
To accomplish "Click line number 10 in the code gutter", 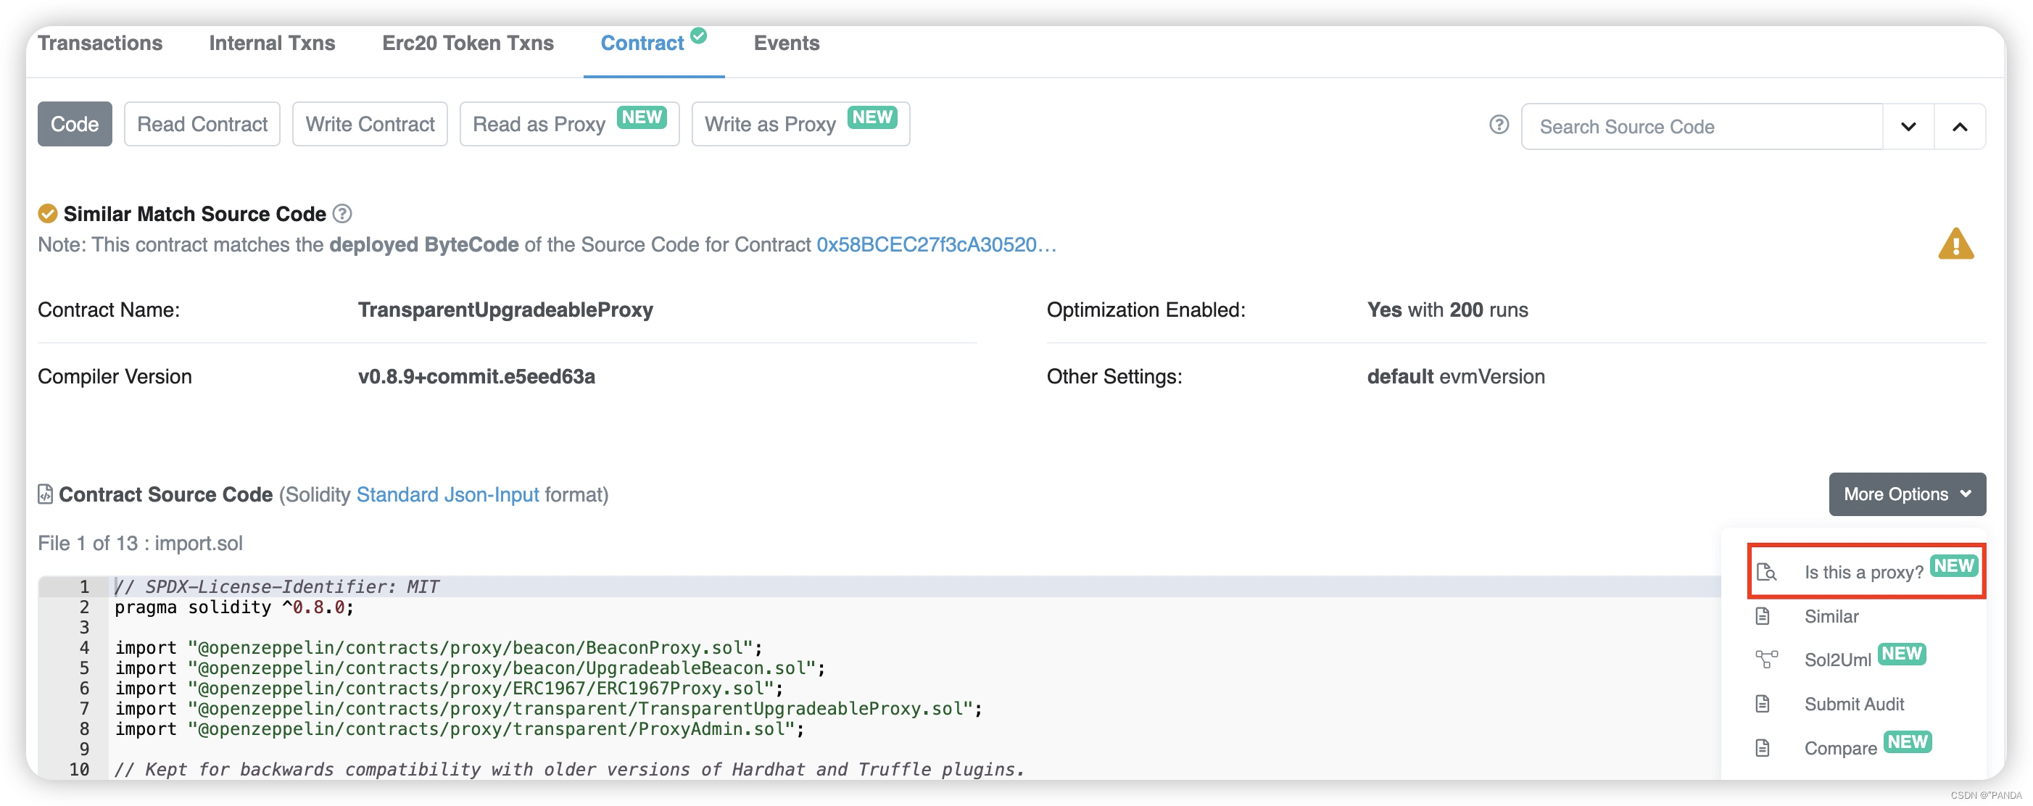I will pos(79,769).
